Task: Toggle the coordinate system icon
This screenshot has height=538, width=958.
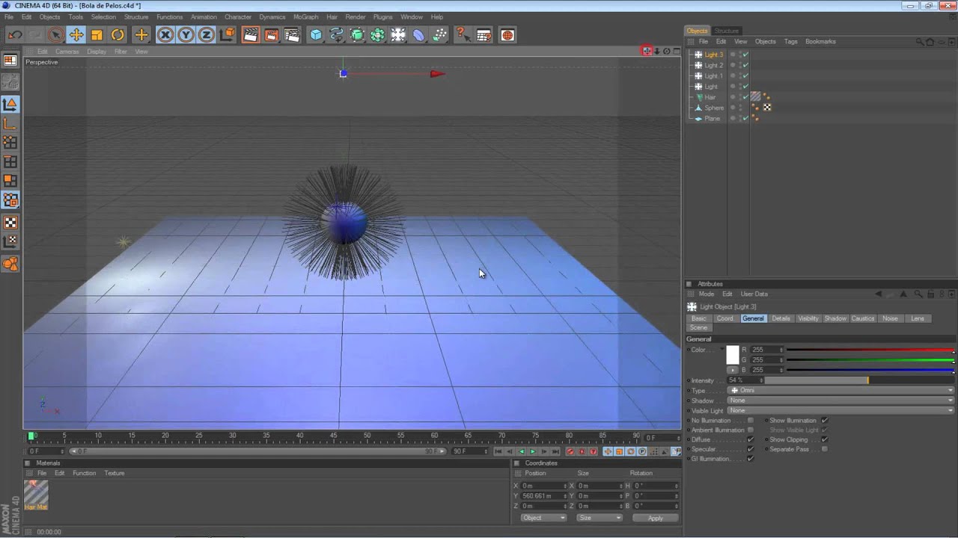Action: [227, 35]
